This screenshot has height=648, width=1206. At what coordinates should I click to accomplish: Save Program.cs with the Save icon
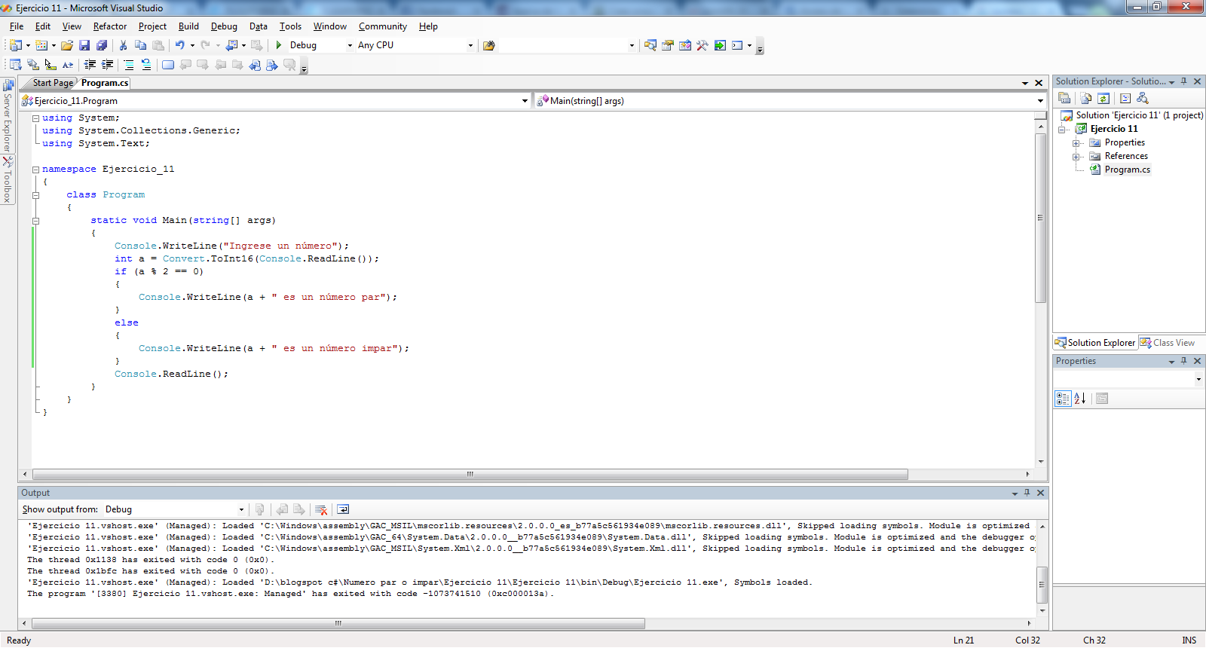pos(84,45)
